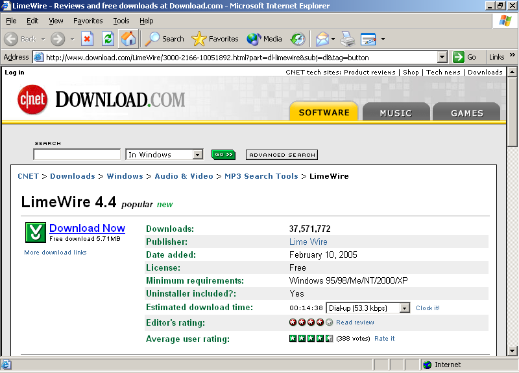This screenshot has height=373, width=519.
Task: Click the Download Now link
Action: click(87, 228)
